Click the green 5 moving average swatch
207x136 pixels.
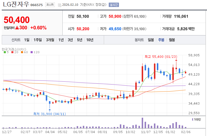tap(4, 52)
